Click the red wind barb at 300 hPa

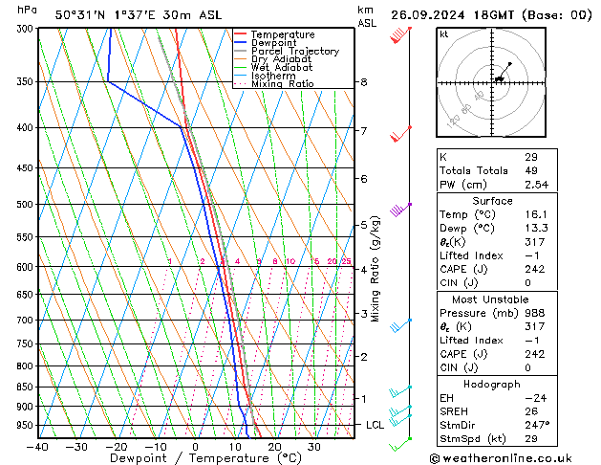400,34
